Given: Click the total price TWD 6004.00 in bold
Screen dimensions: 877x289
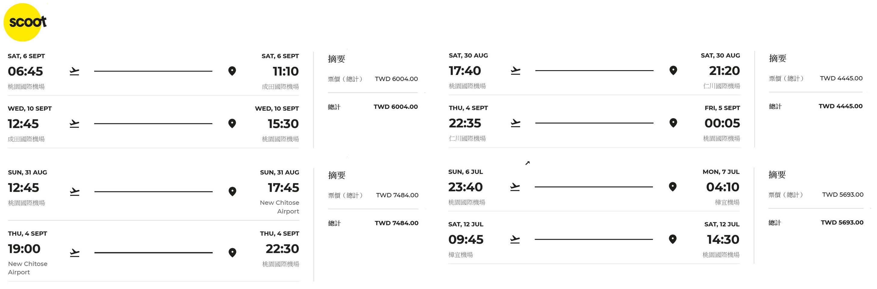Looking at the screenshot, I should (x=395, y=107).
